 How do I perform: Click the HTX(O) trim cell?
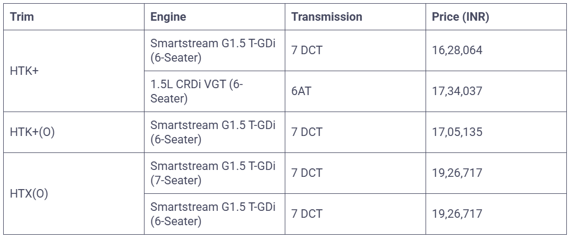click(x=29, y=194)
